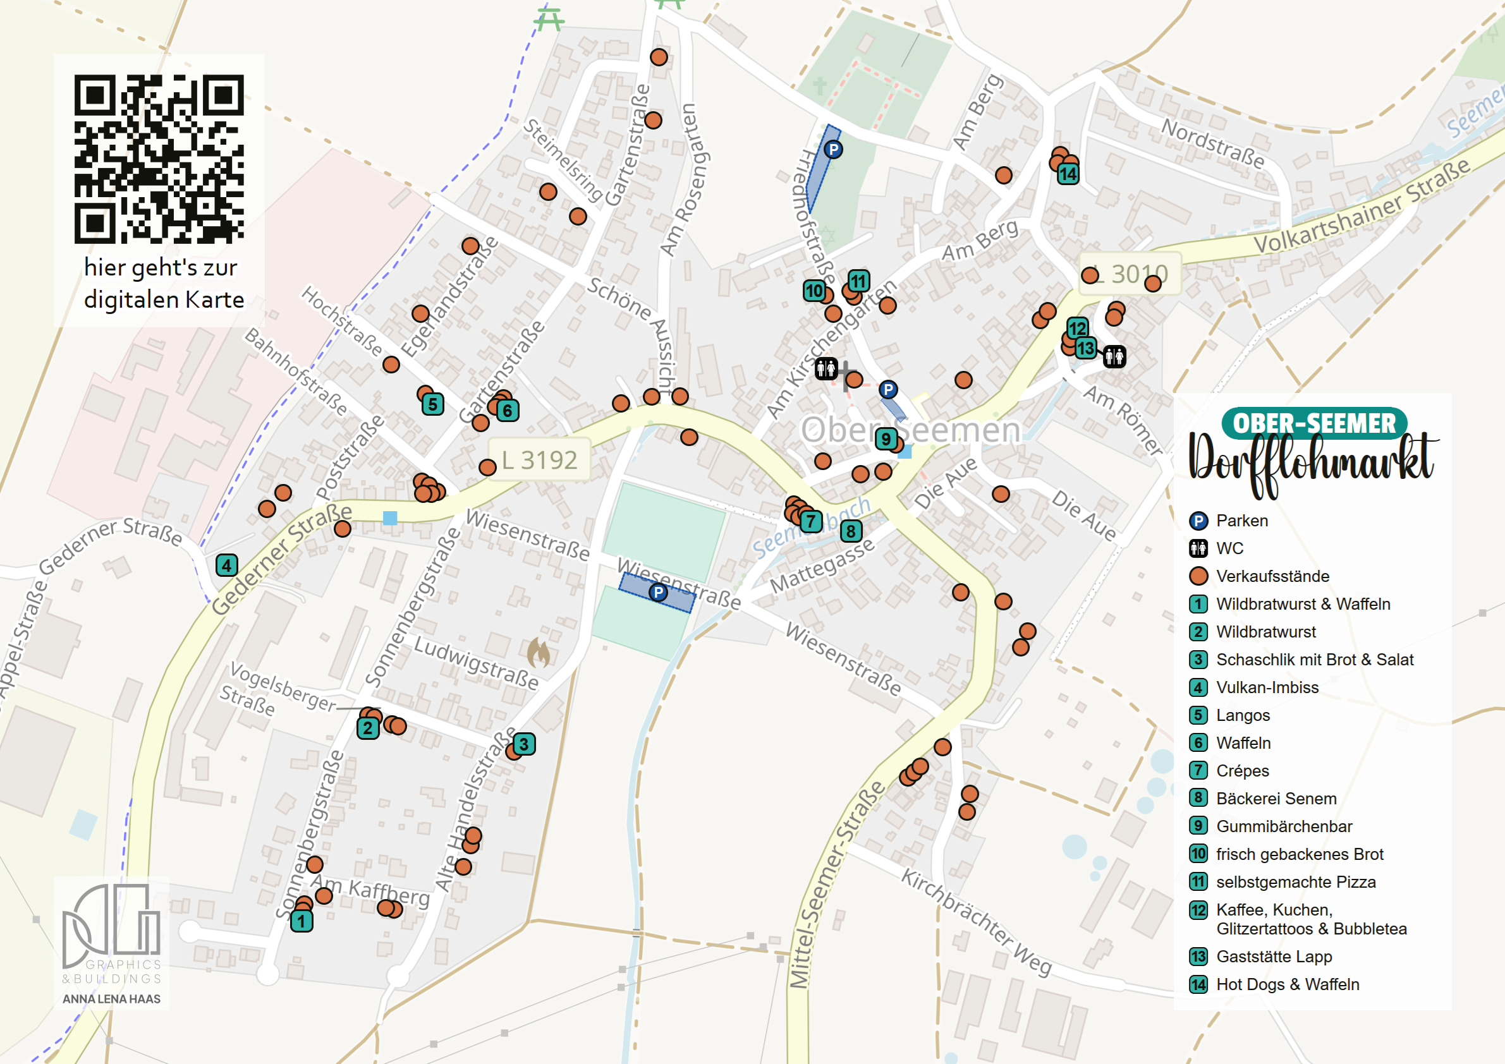The height and width of the screenshot is (1064, 1505).
Task: Select map marker 3 near Alte Handelsstraße
Action: [523, 744]
